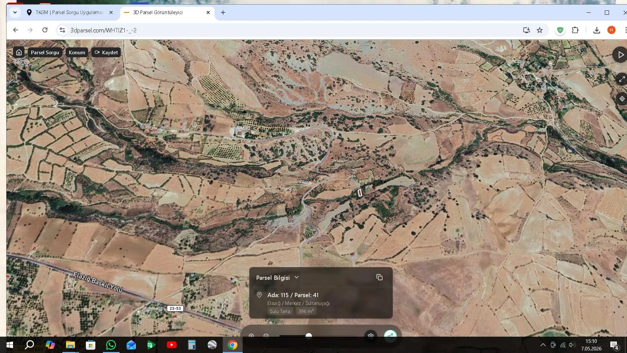Center map using locate target icon

pos(622,99)
